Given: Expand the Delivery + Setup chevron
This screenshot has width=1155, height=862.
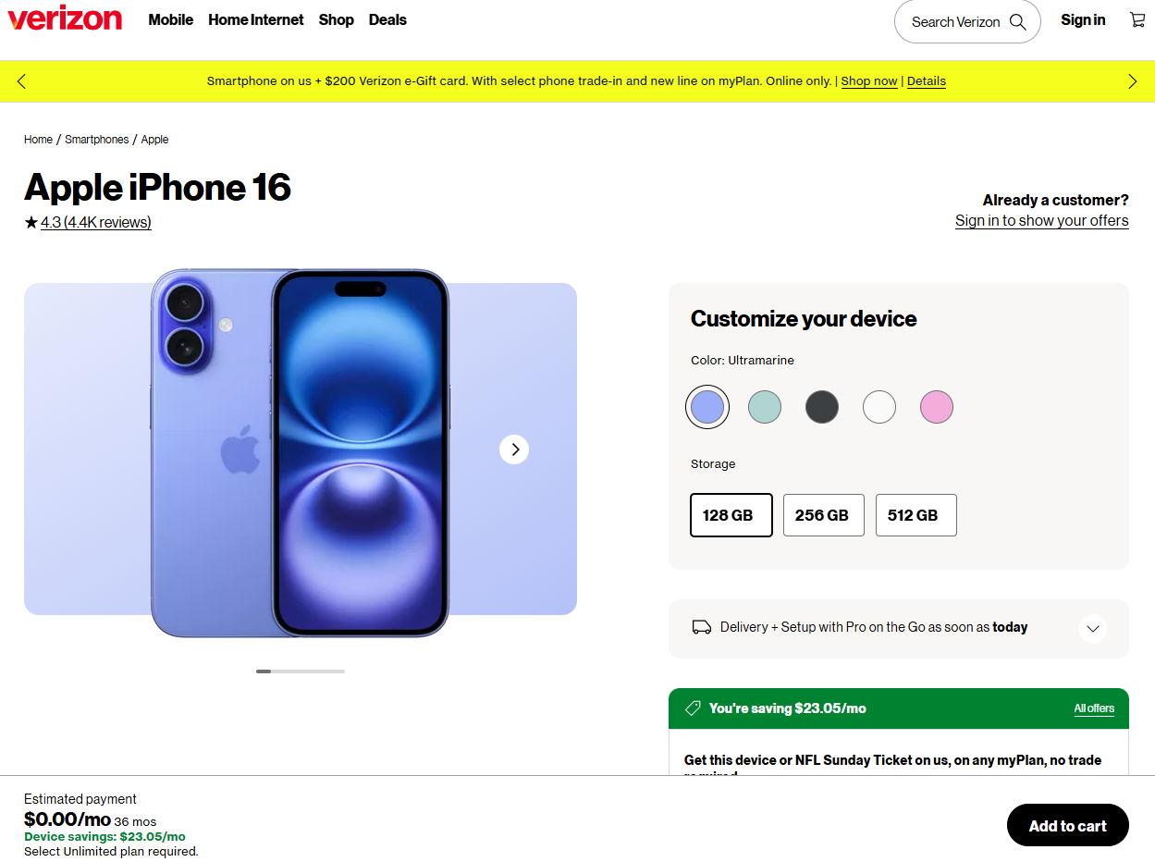Looking at the screenshot, I should 1092,629.
